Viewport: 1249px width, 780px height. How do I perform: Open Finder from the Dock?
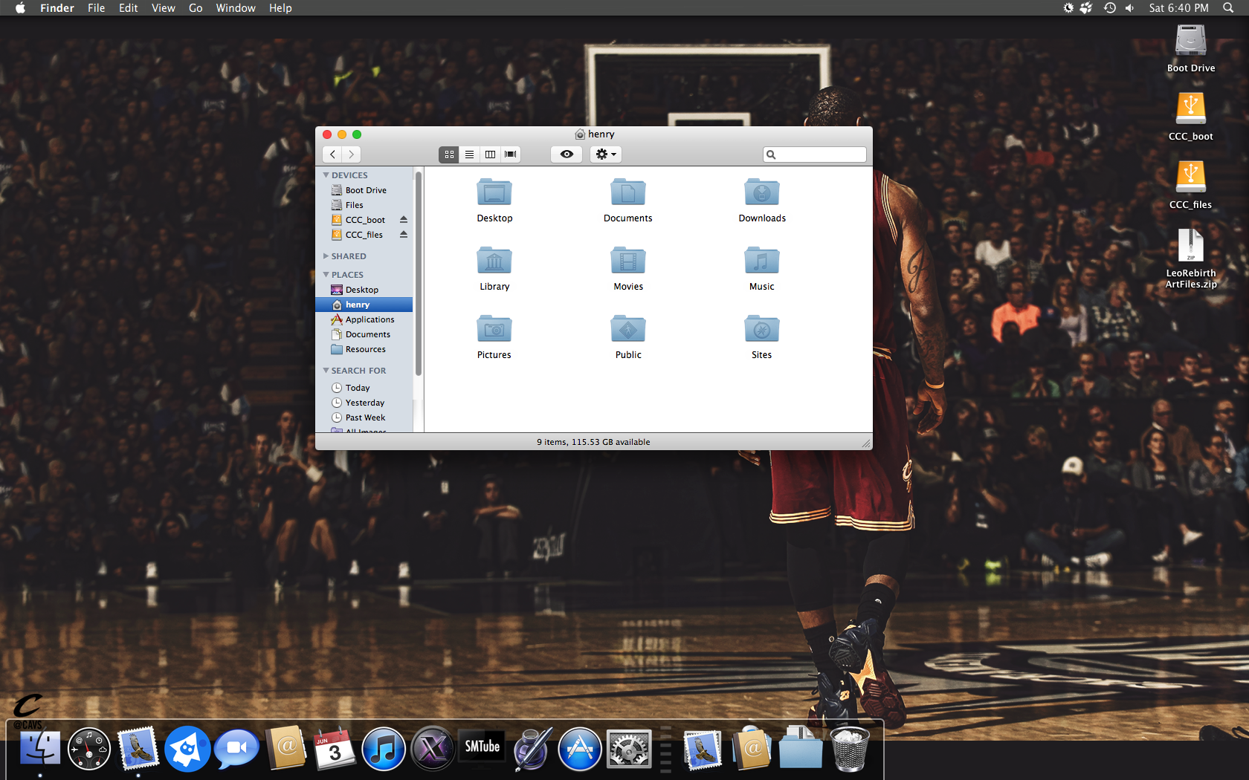click(x=40, y=748)
